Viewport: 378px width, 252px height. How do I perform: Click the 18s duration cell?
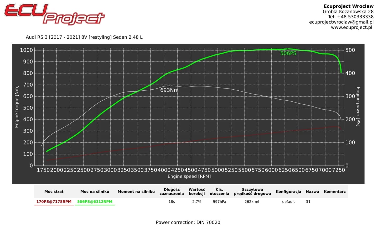[x=172, y=202]
